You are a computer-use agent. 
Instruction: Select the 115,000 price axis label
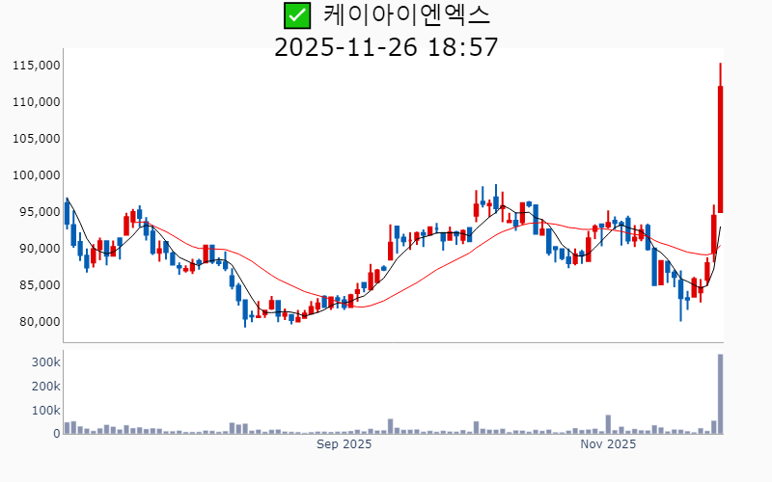tap(37, 66)
